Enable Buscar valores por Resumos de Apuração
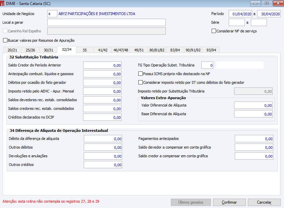284x208 pixels. point(5,40)
